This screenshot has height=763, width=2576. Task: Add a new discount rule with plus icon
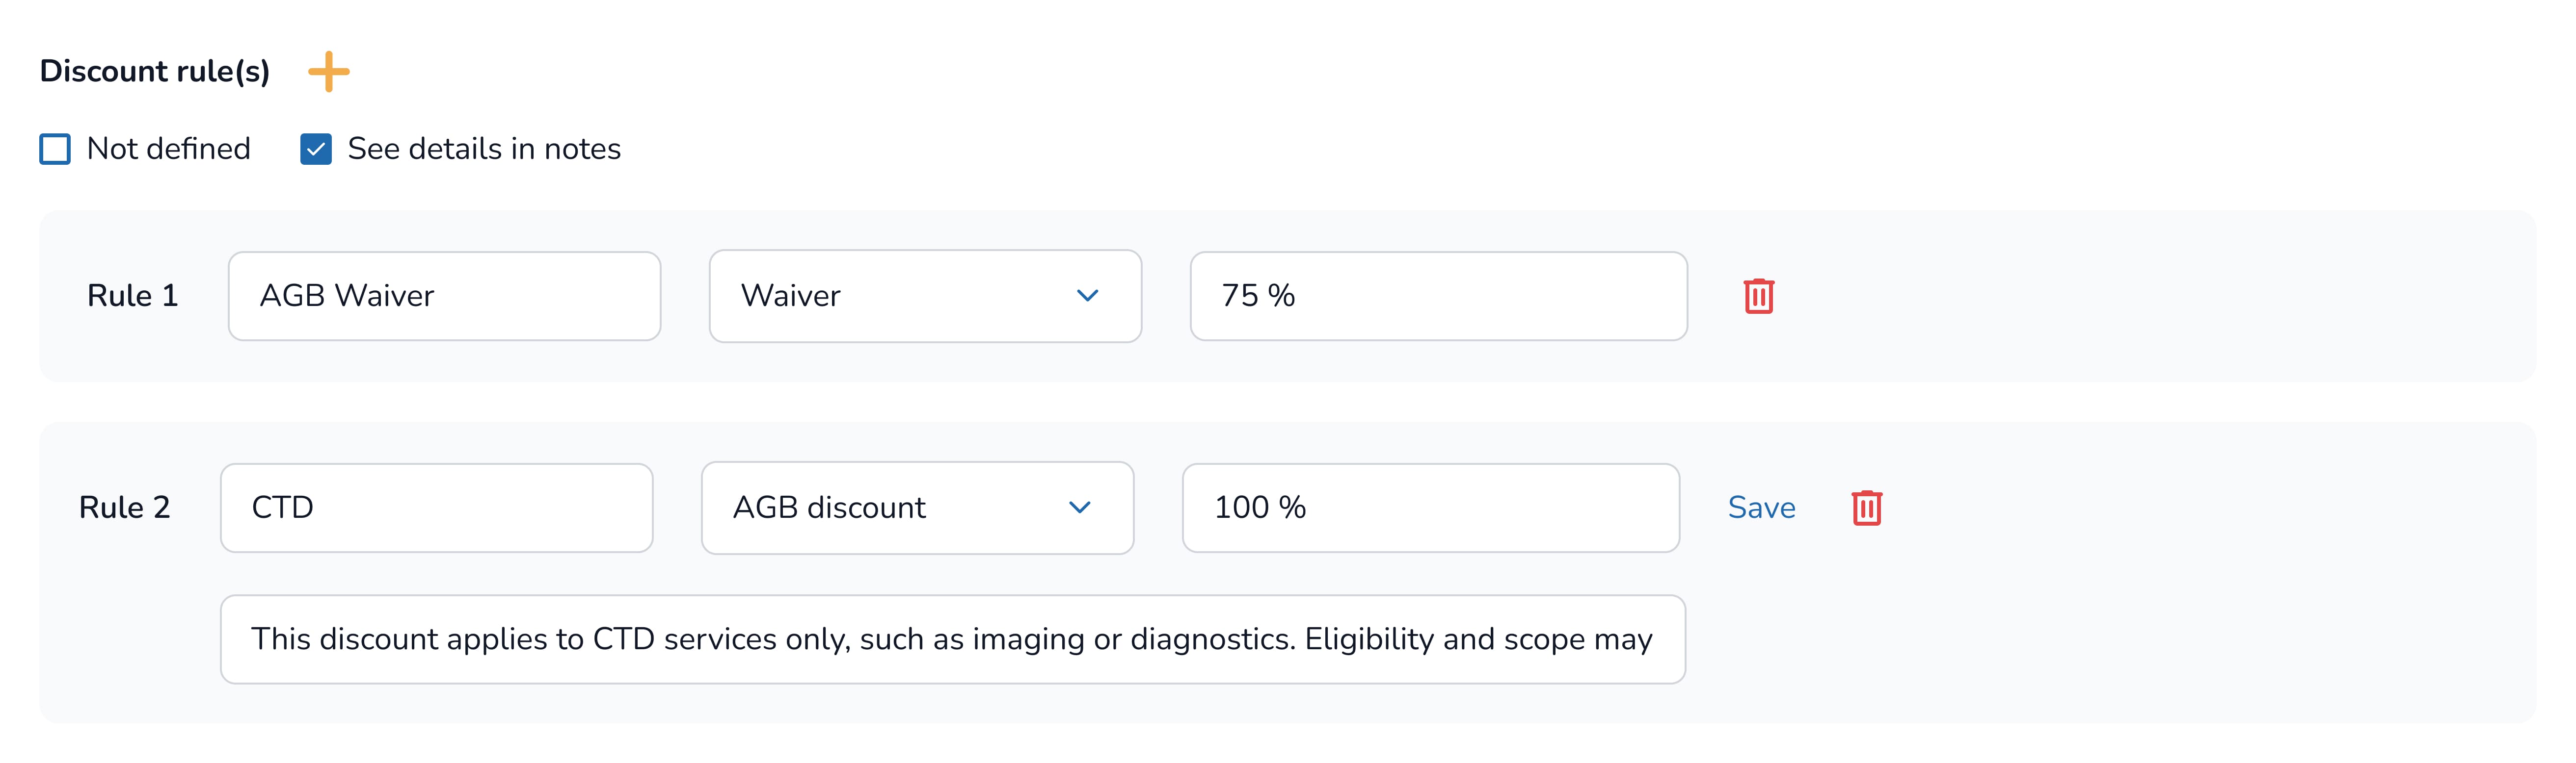point(328,72)
